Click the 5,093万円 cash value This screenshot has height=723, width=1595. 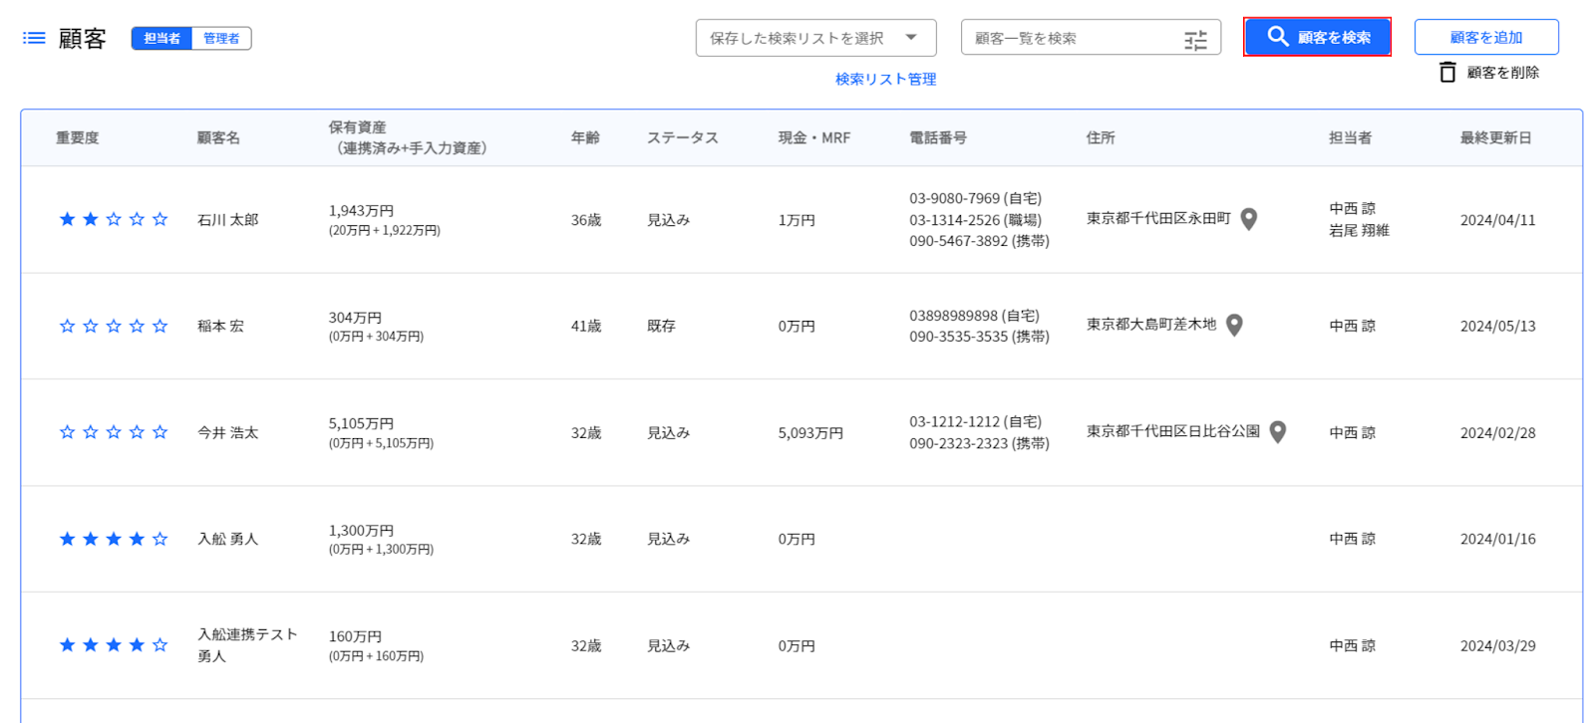810,432
